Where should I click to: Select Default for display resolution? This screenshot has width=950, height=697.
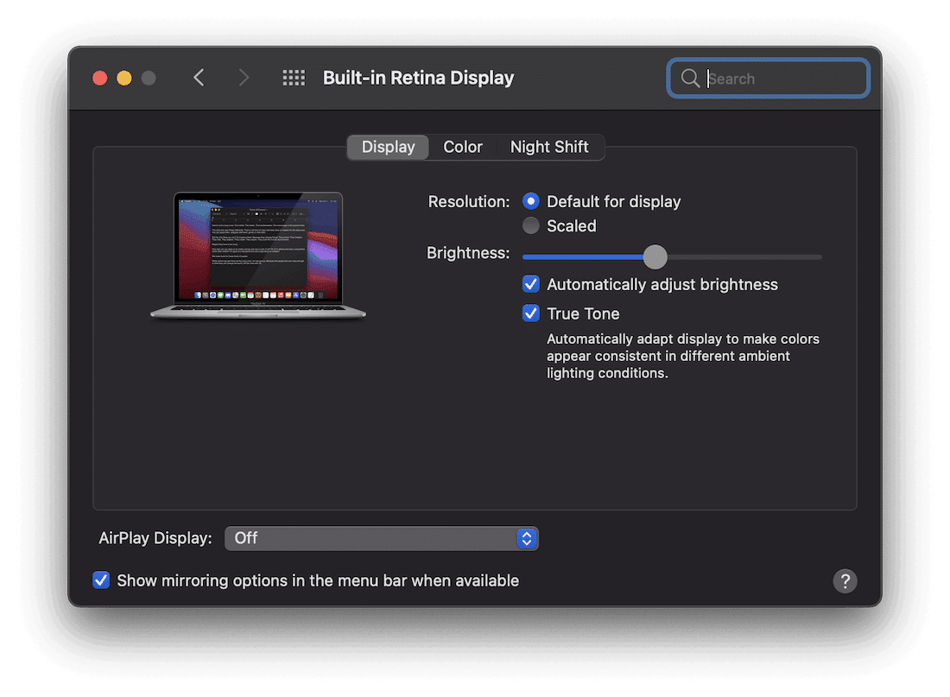click(x=531, y=201)
